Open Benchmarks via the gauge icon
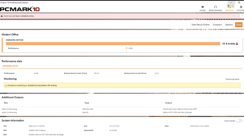244x137 pixels. point(216,7)
